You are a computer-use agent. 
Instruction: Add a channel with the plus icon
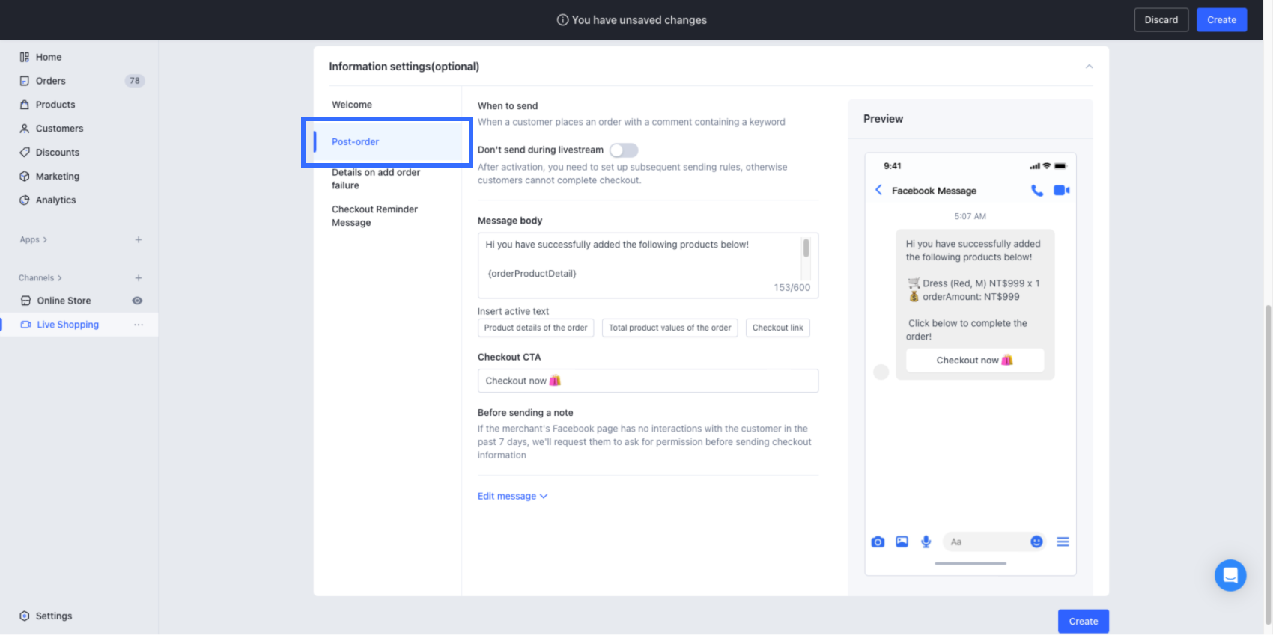coord(139,278)
